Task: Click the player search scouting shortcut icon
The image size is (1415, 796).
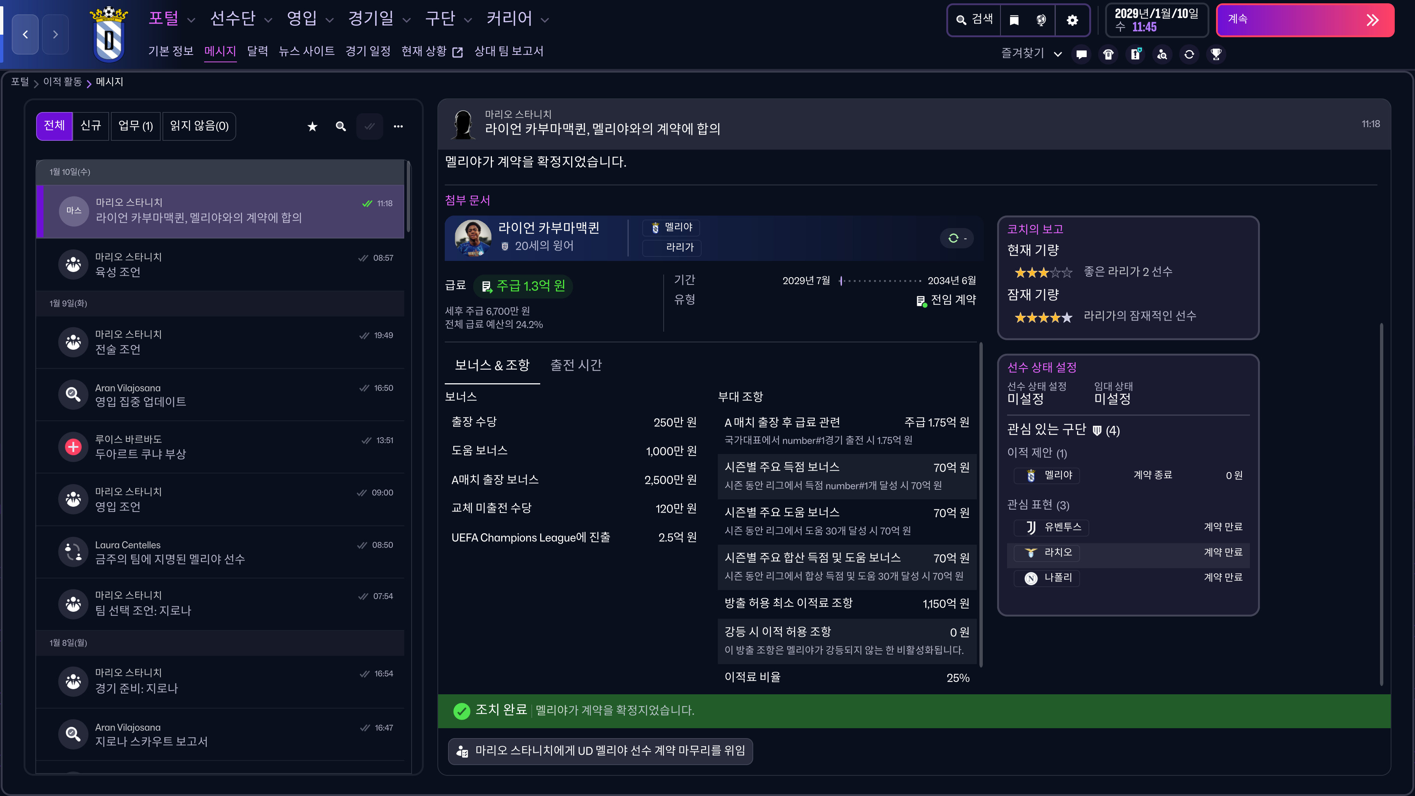Action: 1162,54
